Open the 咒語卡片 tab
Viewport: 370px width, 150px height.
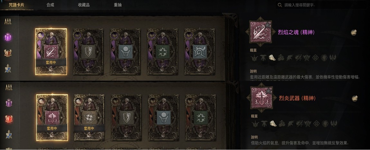(x=16, y=5)
